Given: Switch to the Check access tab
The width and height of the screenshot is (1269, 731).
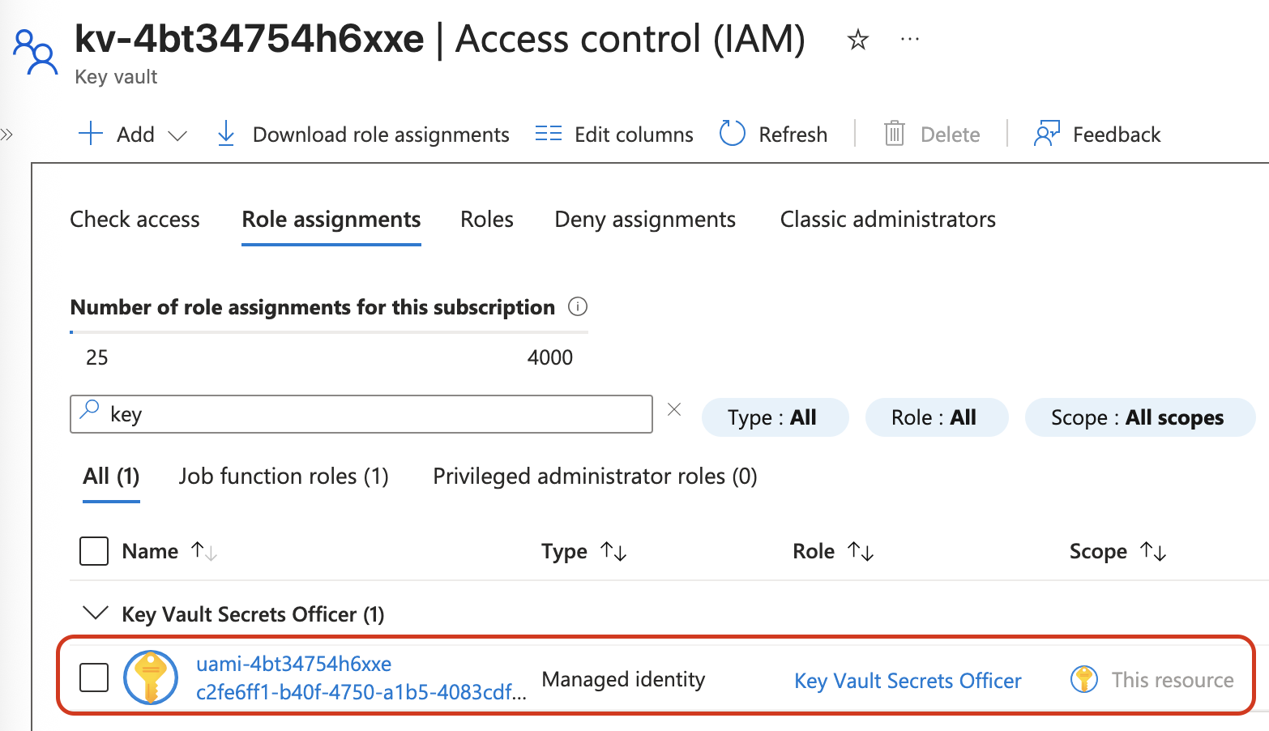Looking at the screenshot, I should coord(135,220).
